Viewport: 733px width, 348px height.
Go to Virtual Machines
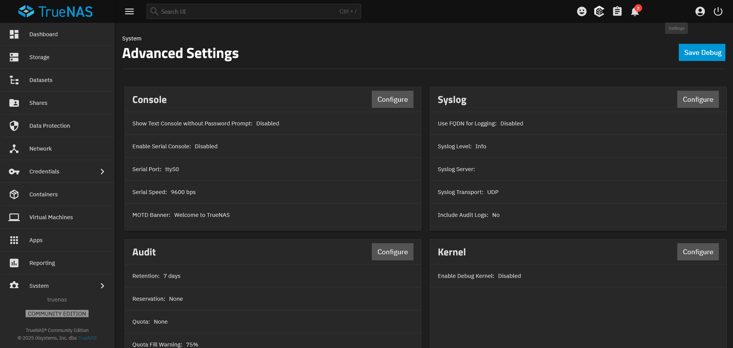click(x=57, y=217)
